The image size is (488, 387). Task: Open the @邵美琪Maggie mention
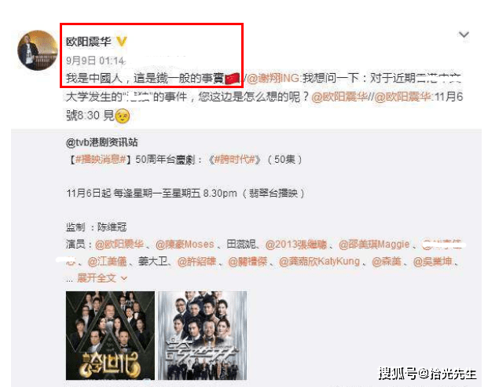374,245
